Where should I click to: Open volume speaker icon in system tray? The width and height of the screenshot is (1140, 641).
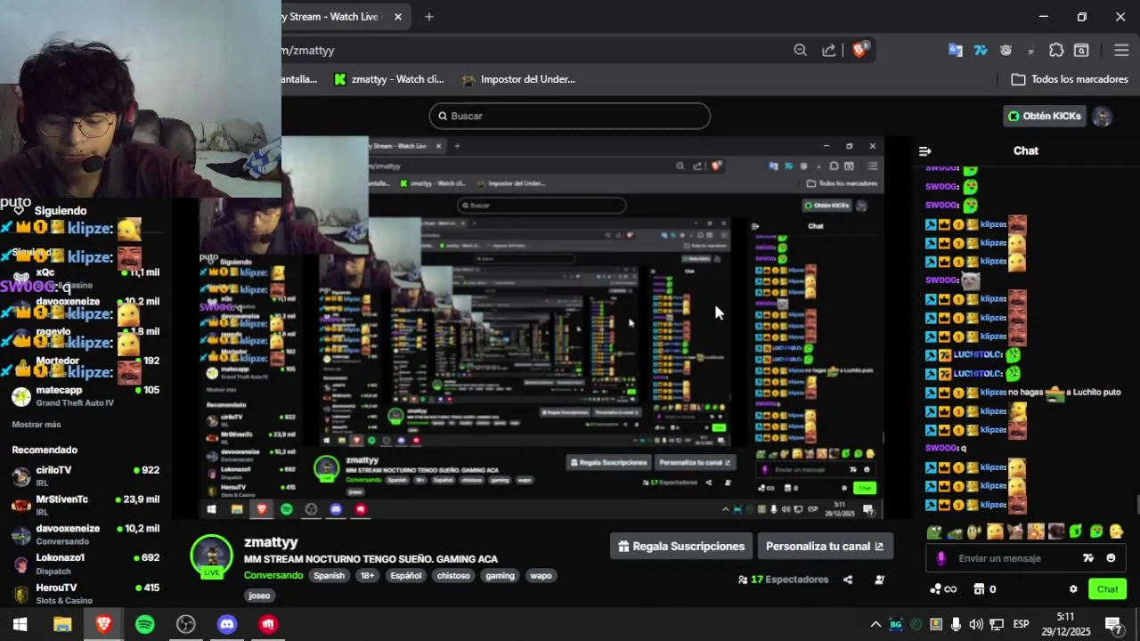point(976,625)
